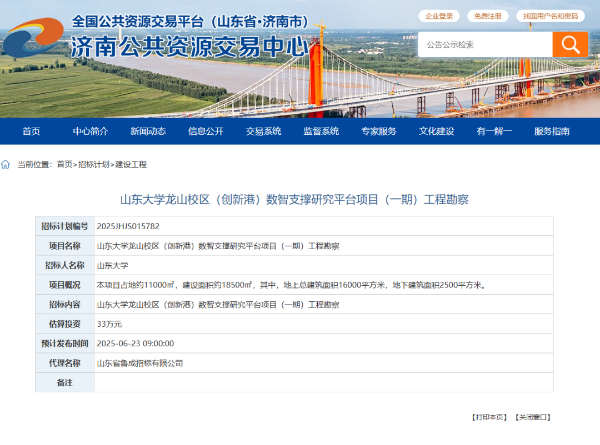600x445 pixels.
Task: Open the 有一解一 menu item
Action: [x=494, y=131]
